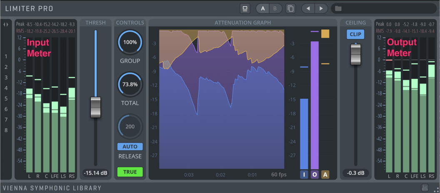Go to next preset arrow
Viewport: 440px width, 193px height.
tap(321, 8)
